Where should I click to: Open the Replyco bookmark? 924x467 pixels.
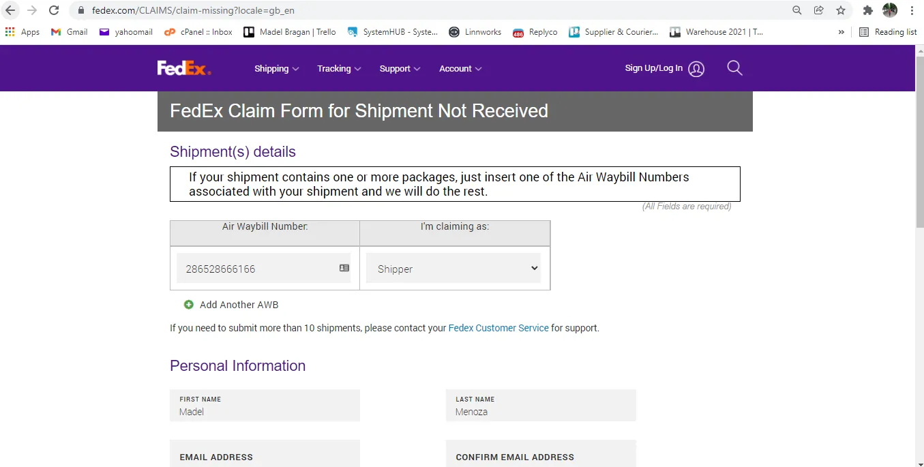535,32
